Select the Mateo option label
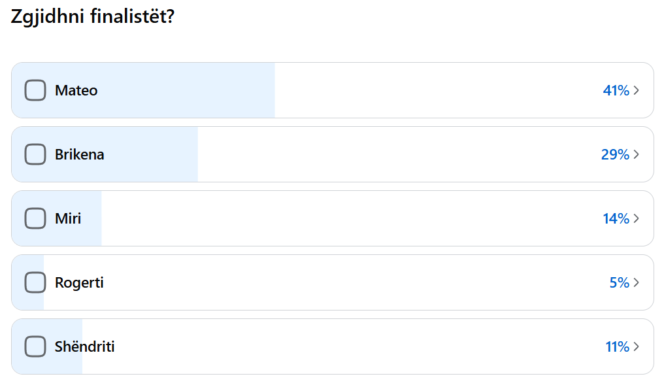 (x=76, y=90)
